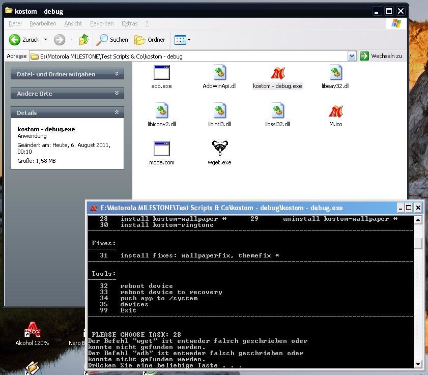Viewport: 428px width, 375px height.
Task: Open the Extras menu
Action: (x=130, y=24)
